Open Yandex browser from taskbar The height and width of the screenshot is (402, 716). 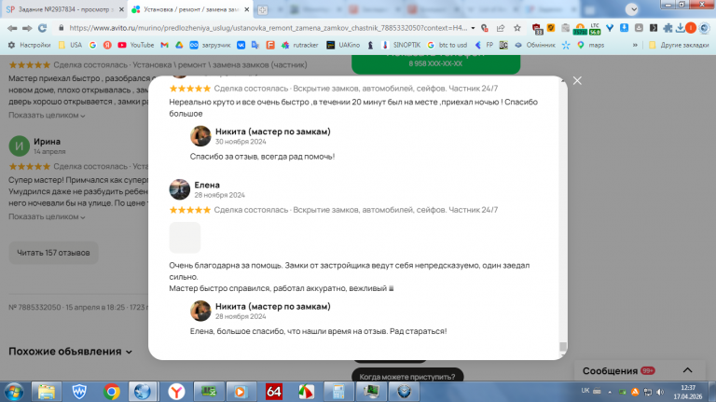(x=176, y=392)
